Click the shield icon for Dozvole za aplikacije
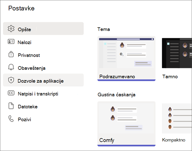 point(11,80)
